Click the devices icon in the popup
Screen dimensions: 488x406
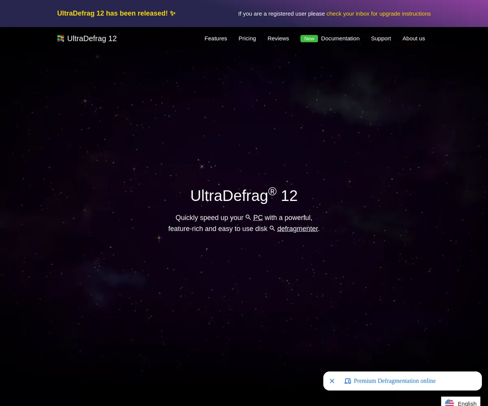pos(348,381)
